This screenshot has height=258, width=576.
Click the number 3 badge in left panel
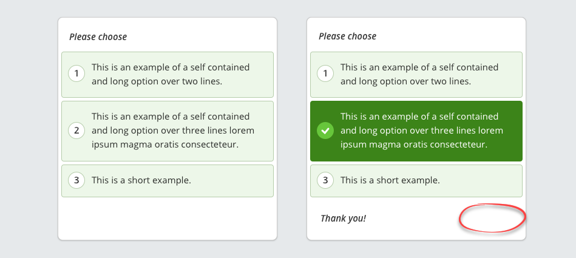click(x=76, y=180)
